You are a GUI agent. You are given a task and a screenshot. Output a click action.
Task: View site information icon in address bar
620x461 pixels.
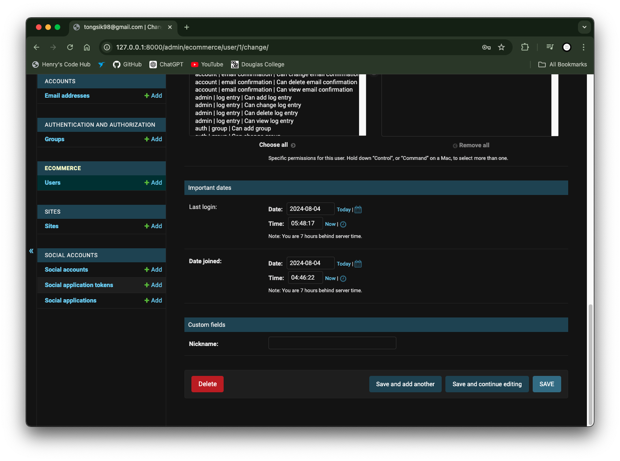(107, 47)
